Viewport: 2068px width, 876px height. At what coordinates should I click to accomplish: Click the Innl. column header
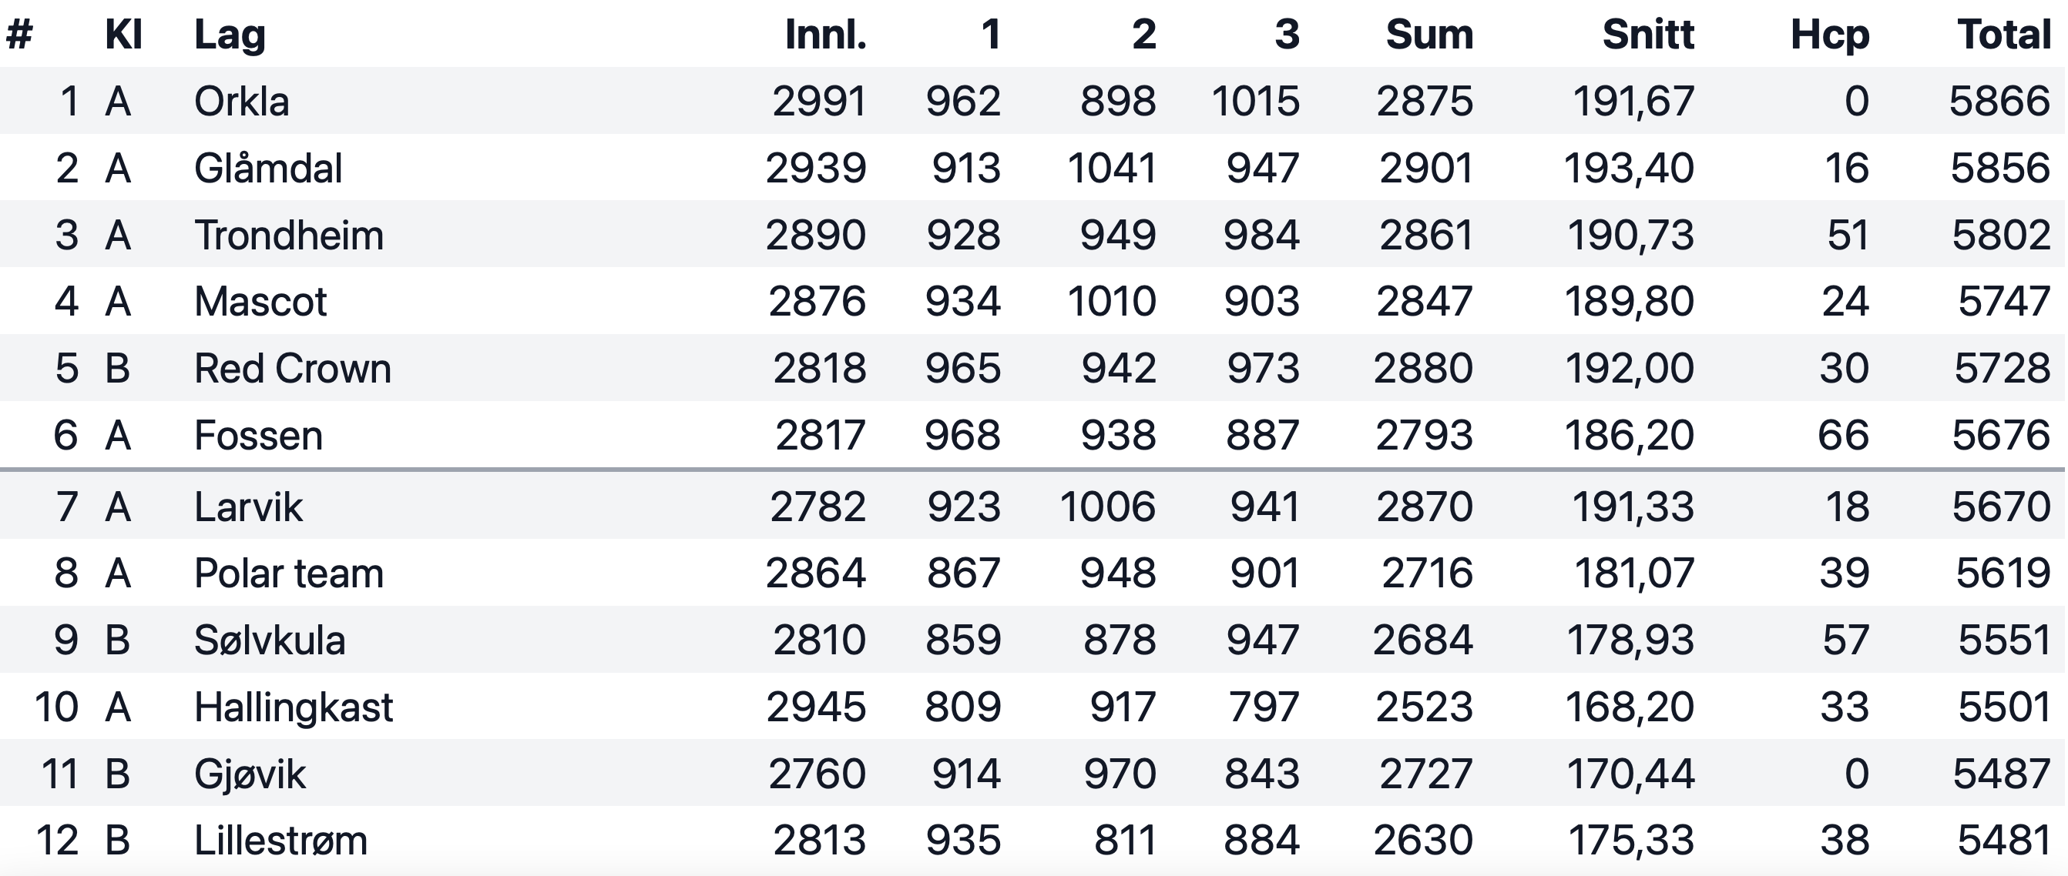coord(826,35)
